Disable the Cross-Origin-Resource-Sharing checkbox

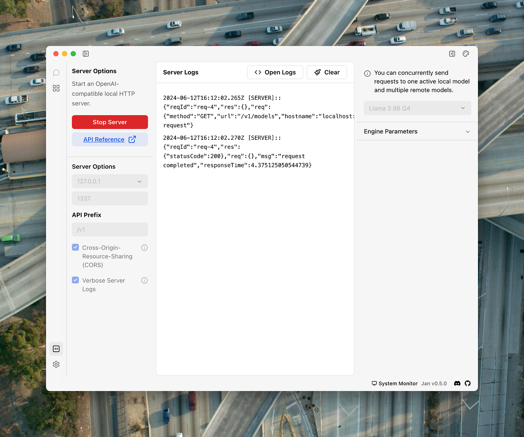[76, 247]
